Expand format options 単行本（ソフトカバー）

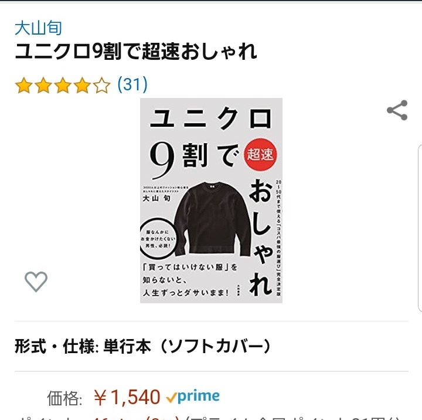pos(187,346)
